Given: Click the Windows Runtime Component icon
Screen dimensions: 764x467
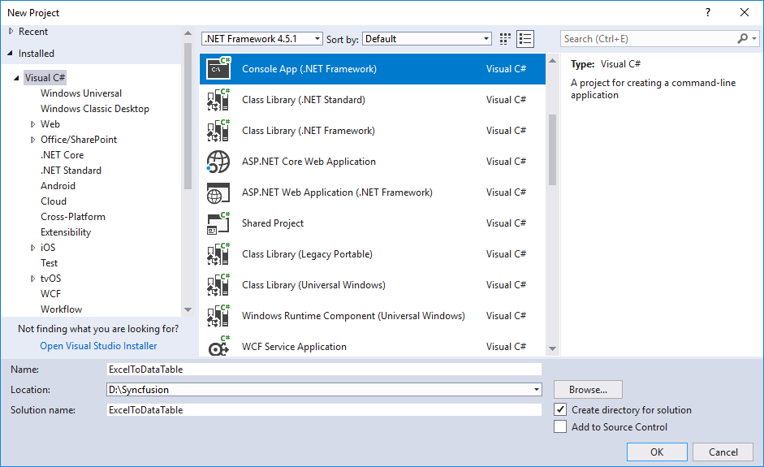Looking at the screenshot, I should (x=218, y=315).
